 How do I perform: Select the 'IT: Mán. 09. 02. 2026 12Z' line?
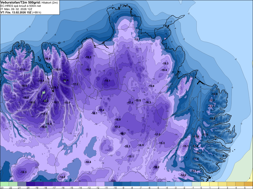point(16,9)
